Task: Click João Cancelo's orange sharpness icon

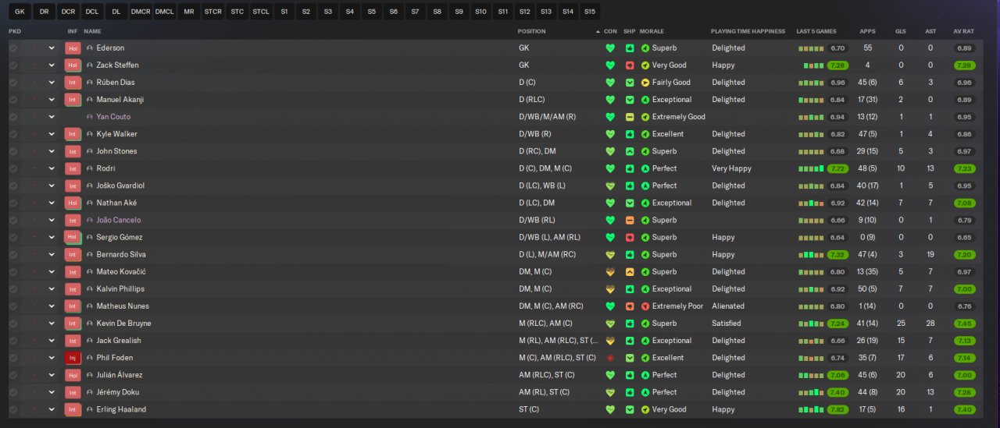Action: 630,220
